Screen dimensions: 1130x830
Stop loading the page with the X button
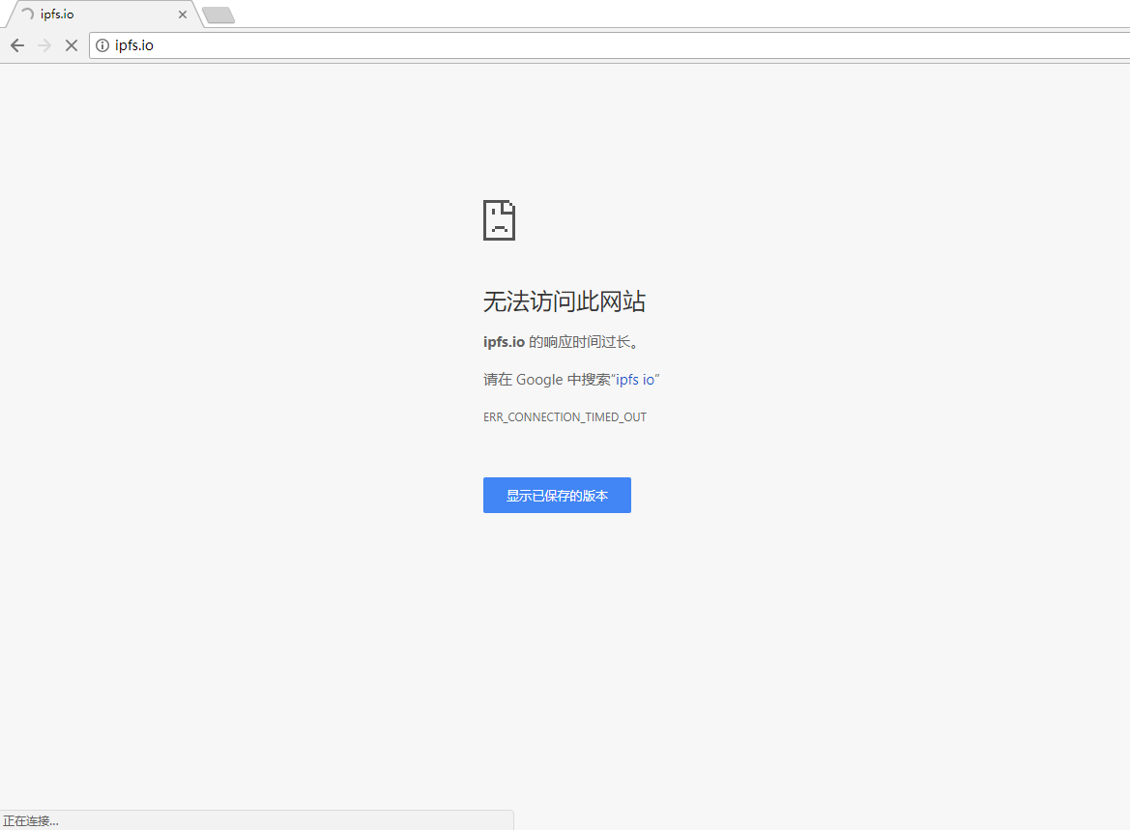point(72,45)
